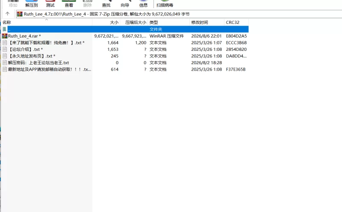The height and width of the screenshot is (212, 342).
Task: Click CRC32 value ECCC3B68
Action: pyautogui.click(x=236, y=43)
